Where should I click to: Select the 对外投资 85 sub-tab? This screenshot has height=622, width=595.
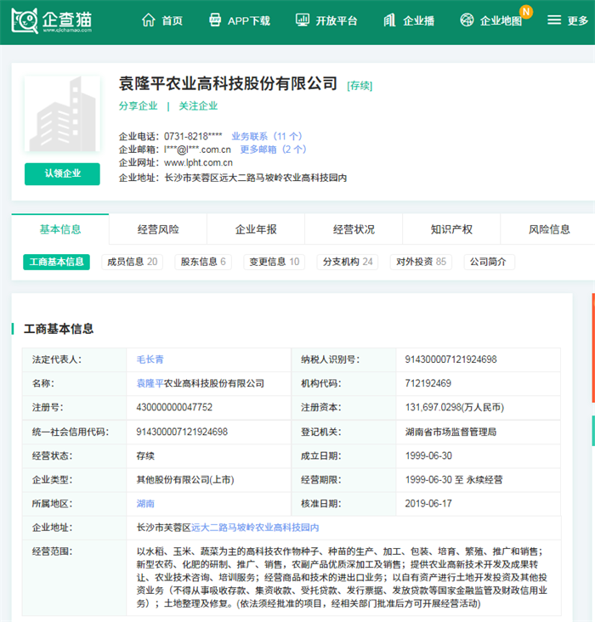point(421,262)
